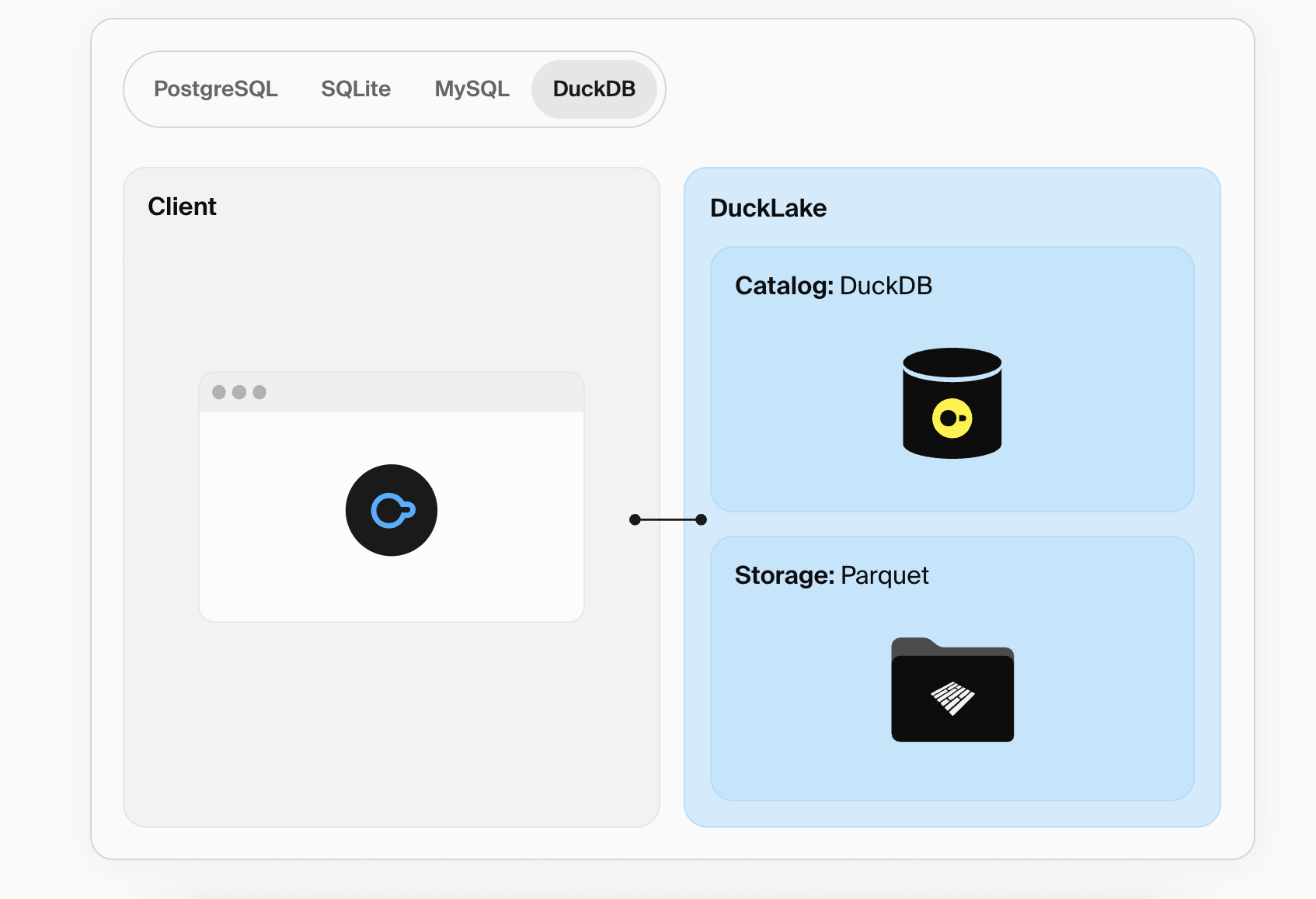
Task: Click the active DuckDB tab
Action: [594, 89]
